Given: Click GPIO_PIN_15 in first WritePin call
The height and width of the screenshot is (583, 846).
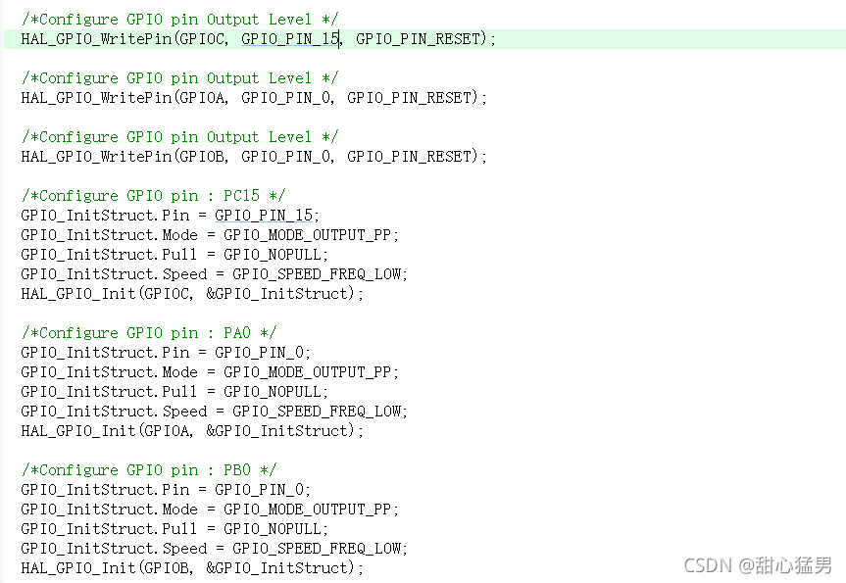Looking at the screenshot, I should click(x=290, y=39).
